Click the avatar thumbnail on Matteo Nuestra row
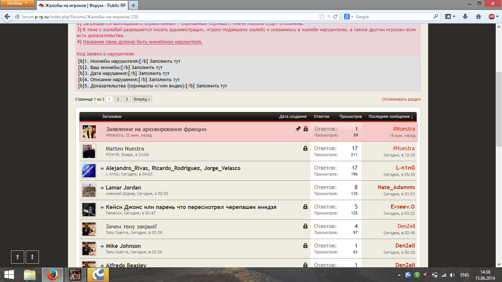The image size is (502, 282). (x=89, y=151)
